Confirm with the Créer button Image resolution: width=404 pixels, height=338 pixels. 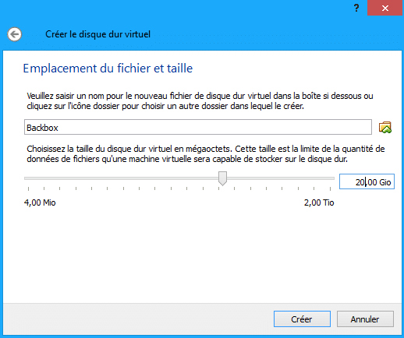(302, 319)
